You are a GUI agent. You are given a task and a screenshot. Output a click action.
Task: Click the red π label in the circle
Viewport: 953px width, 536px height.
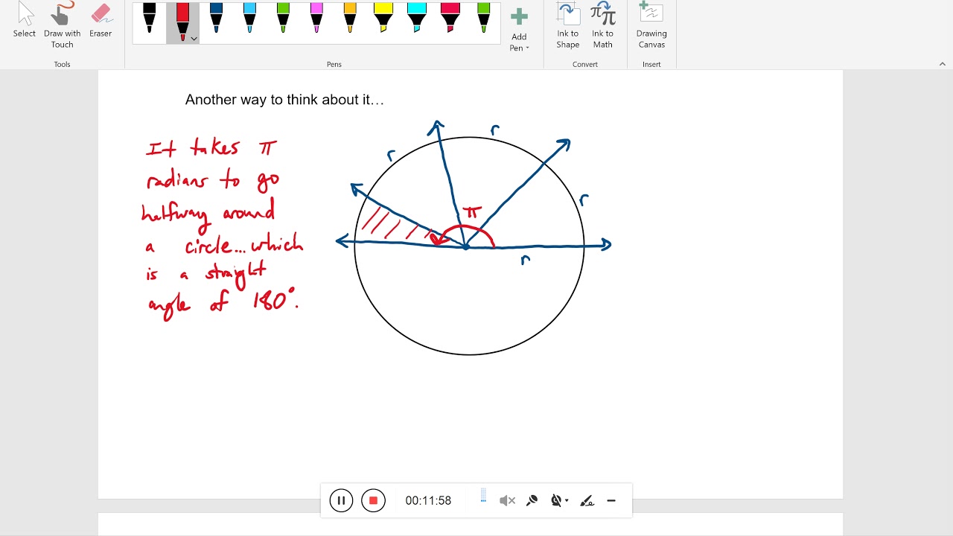click(x=472, y=214)
